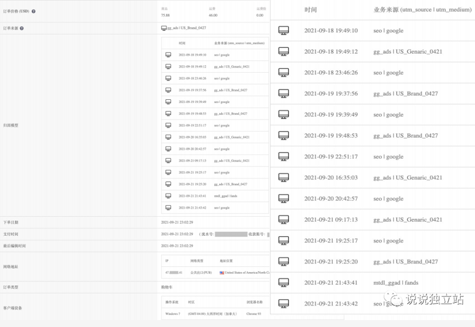Image resolution: width=475 pixels, height=327 pixels.
Task: Click the United States flag icon
Action: (x=222, y=273)
